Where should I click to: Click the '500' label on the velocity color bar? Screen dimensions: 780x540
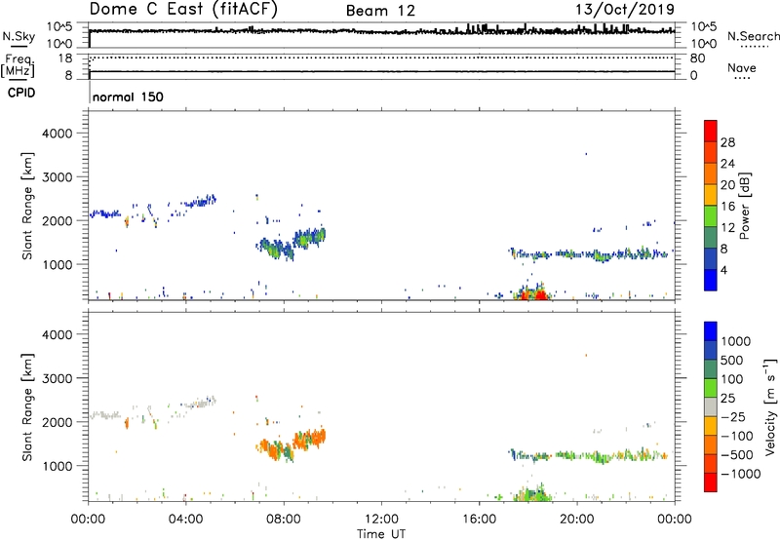click(732, 361)
